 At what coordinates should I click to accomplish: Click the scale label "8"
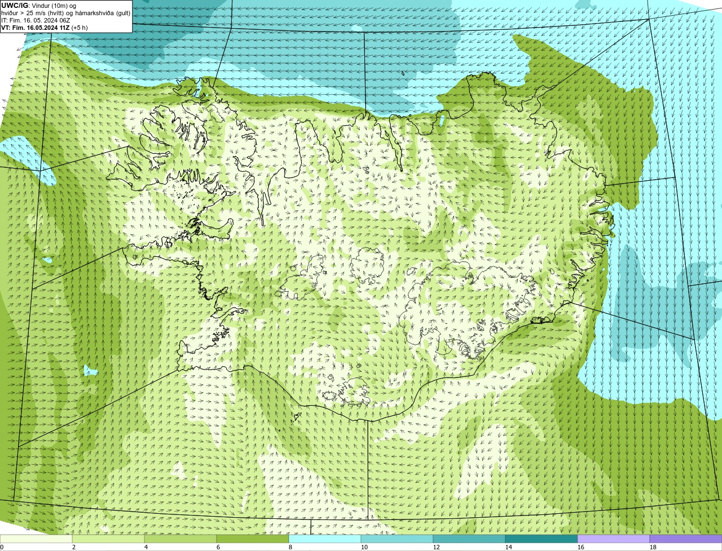click(x=290, y=547)
